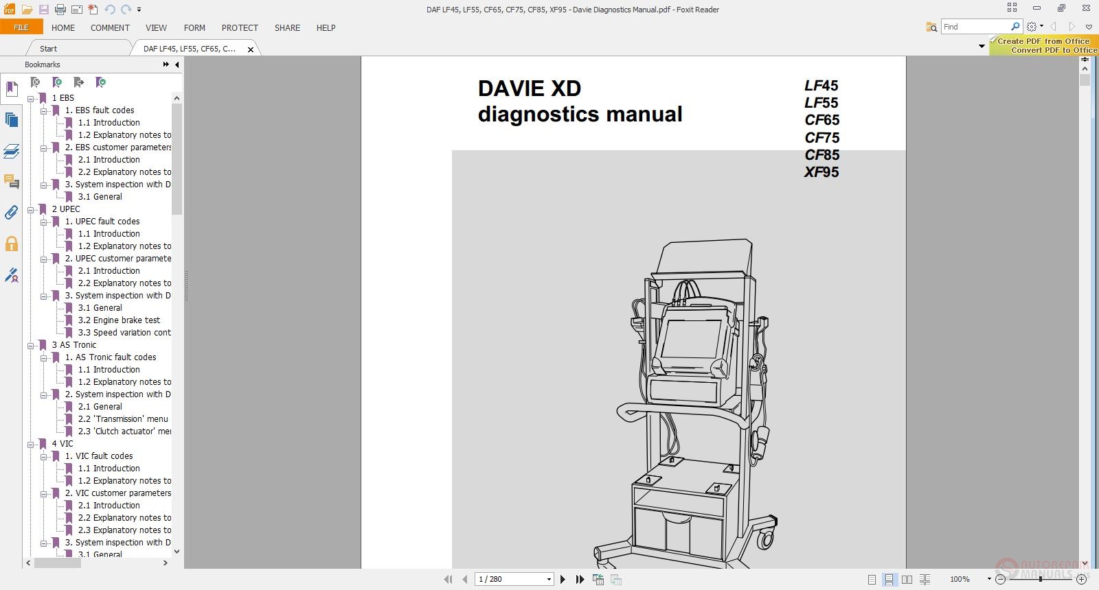Open the HELP ribbon tab
The image size is (1099, 590).
pos(326,28)
